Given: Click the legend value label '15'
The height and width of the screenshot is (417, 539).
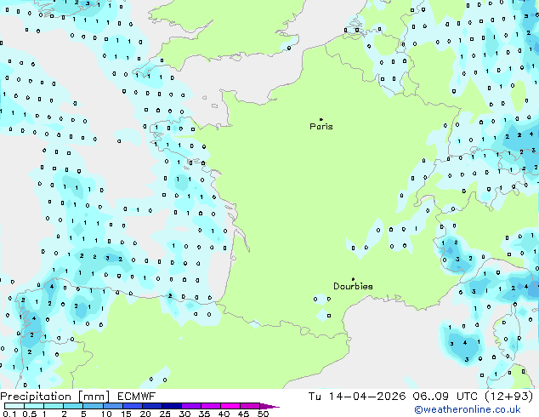Looking at the screenshot, I should tap(126, 414).
